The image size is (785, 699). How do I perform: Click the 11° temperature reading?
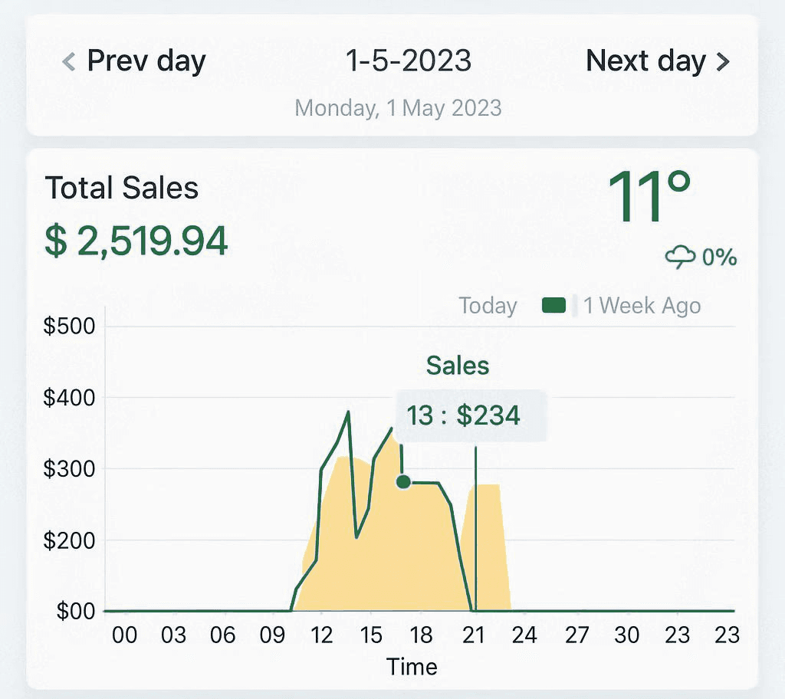[650, 197]
